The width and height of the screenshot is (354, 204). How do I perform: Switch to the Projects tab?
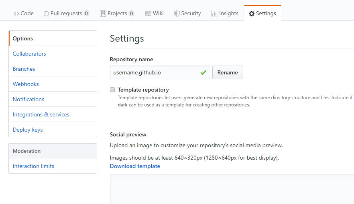point(117,14)
